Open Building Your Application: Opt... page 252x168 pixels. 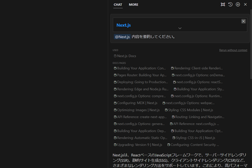197,131
